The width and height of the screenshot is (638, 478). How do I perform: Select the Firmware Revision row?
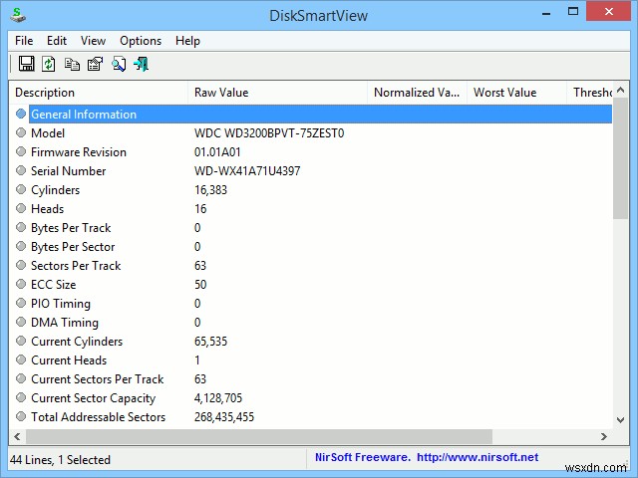tap(311, 151)
